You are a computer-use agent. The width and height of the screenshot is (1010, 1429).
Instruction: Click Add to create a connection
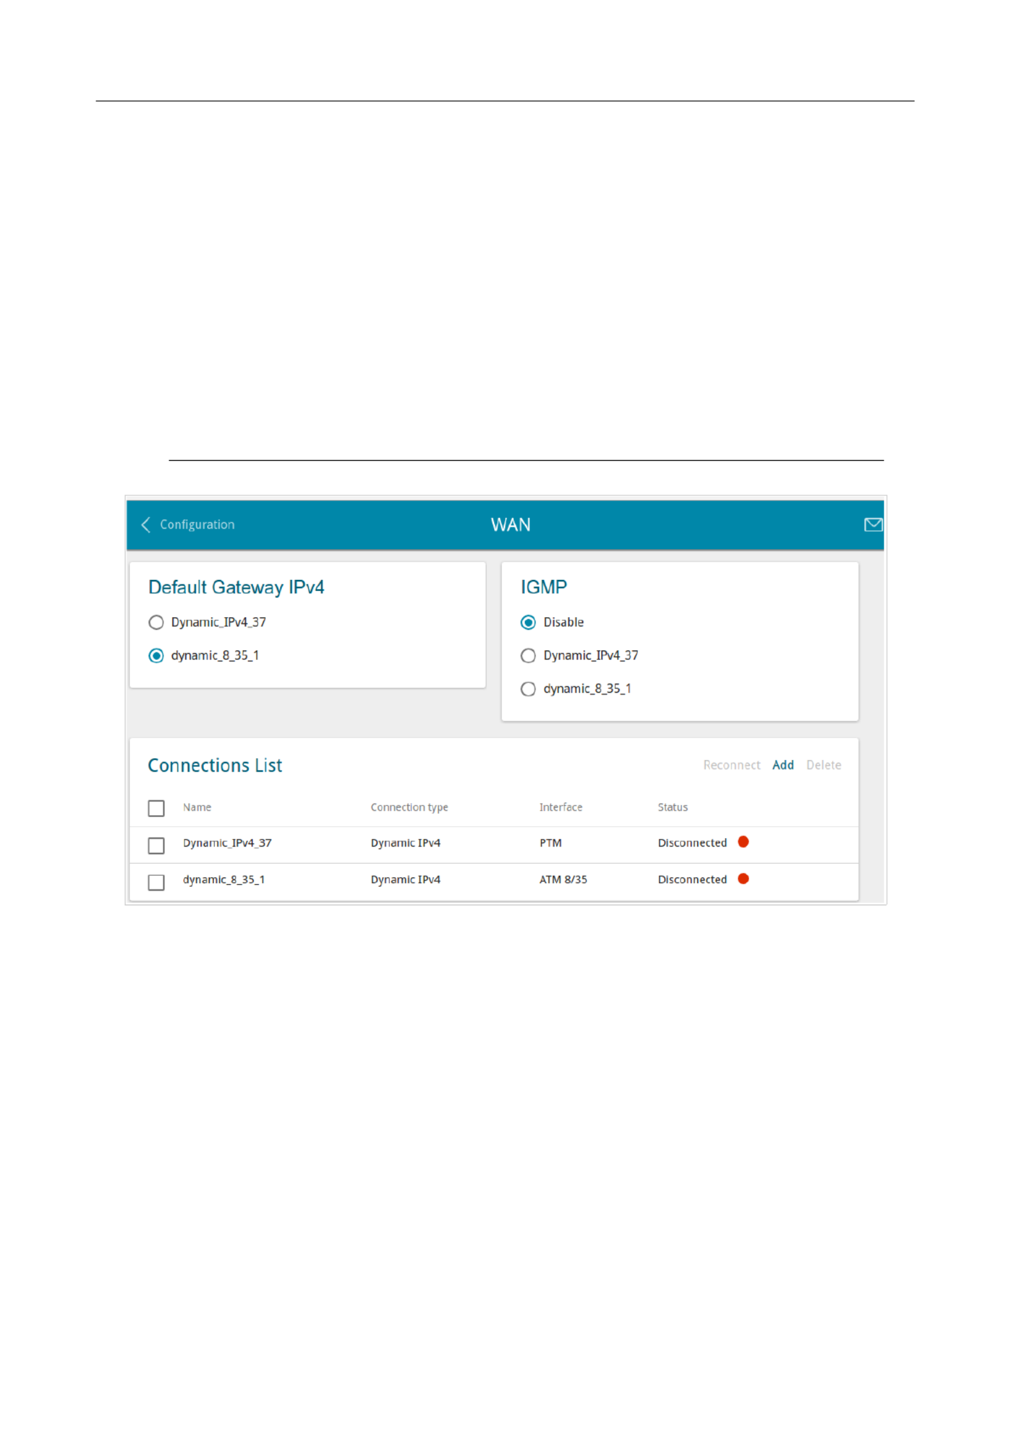782,765
